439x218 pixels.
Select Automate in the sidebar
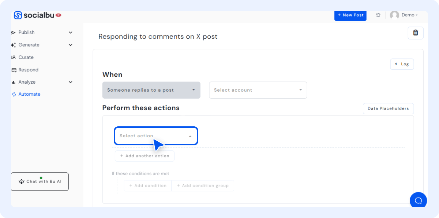coord(29,94)
